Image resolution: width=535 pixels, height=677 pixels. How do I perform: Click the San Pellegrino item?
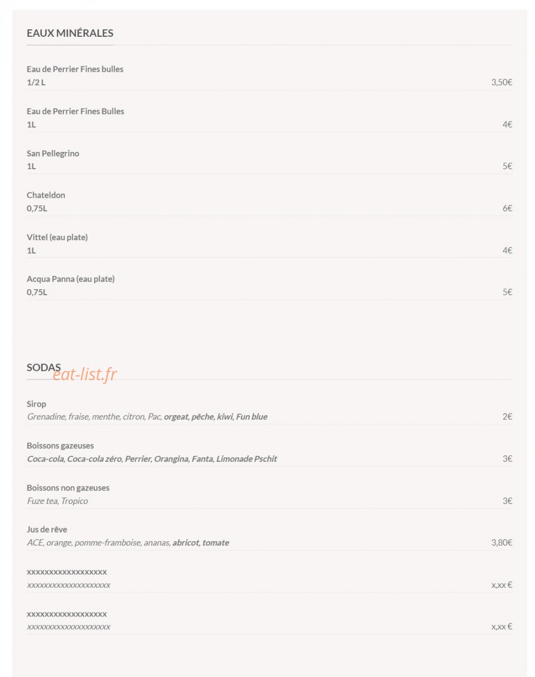click(269, 160)
